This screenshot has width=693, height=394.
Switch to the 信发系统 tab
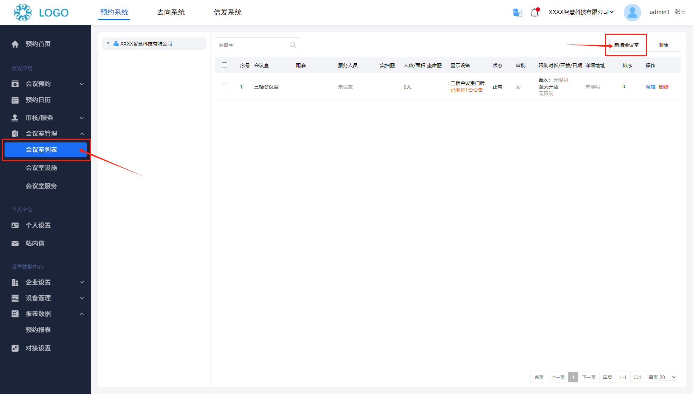point(228,12)
